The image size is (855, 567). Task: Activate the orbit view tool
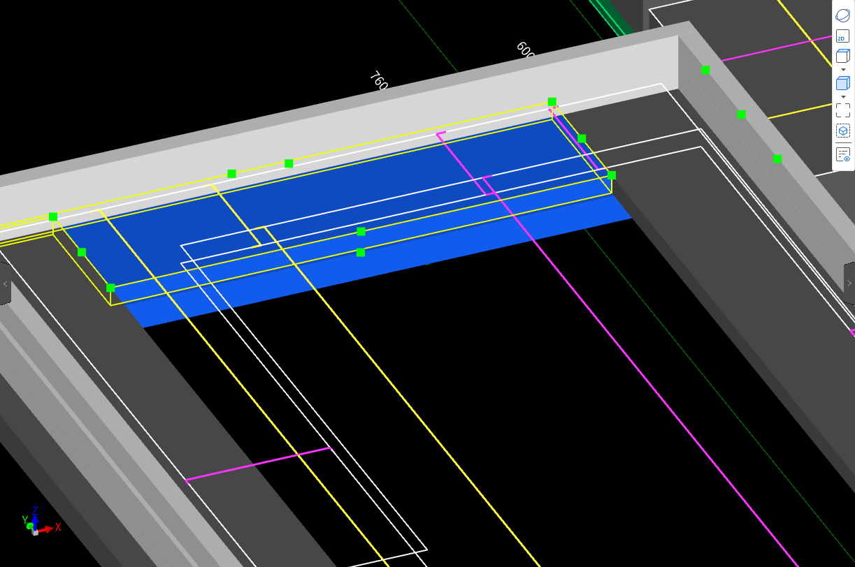tap(842, 15)
